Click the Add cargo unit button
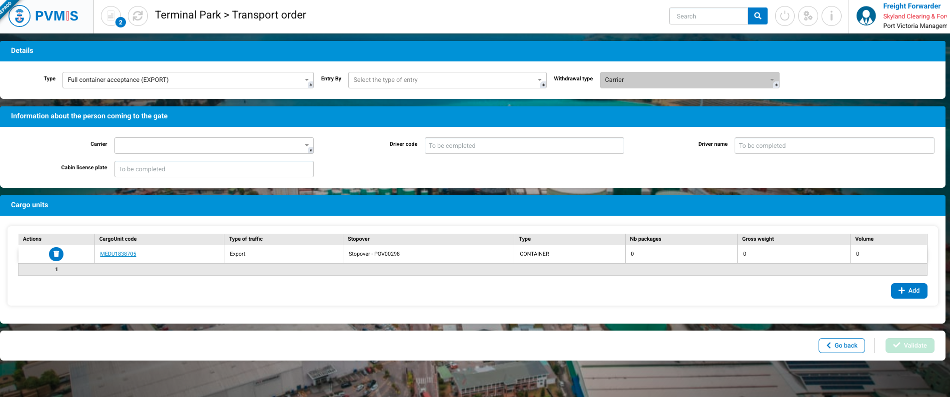The image size is (950, 397). coord(909,291)
